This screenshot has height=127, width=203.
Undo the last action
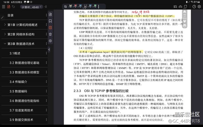[13, 7]
